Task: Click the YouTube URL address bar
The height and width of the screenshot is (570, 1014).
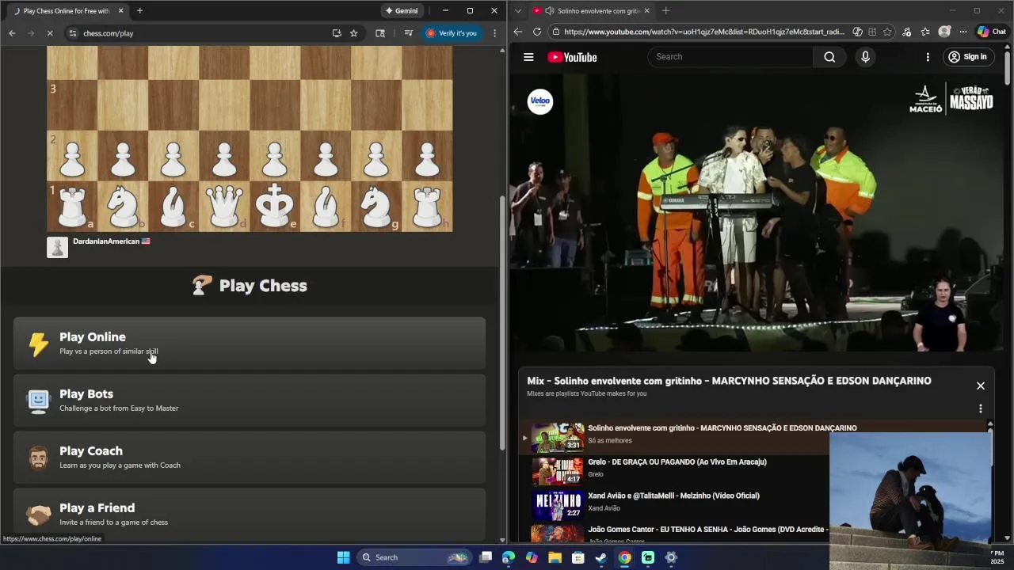Action: pos(705,32)
